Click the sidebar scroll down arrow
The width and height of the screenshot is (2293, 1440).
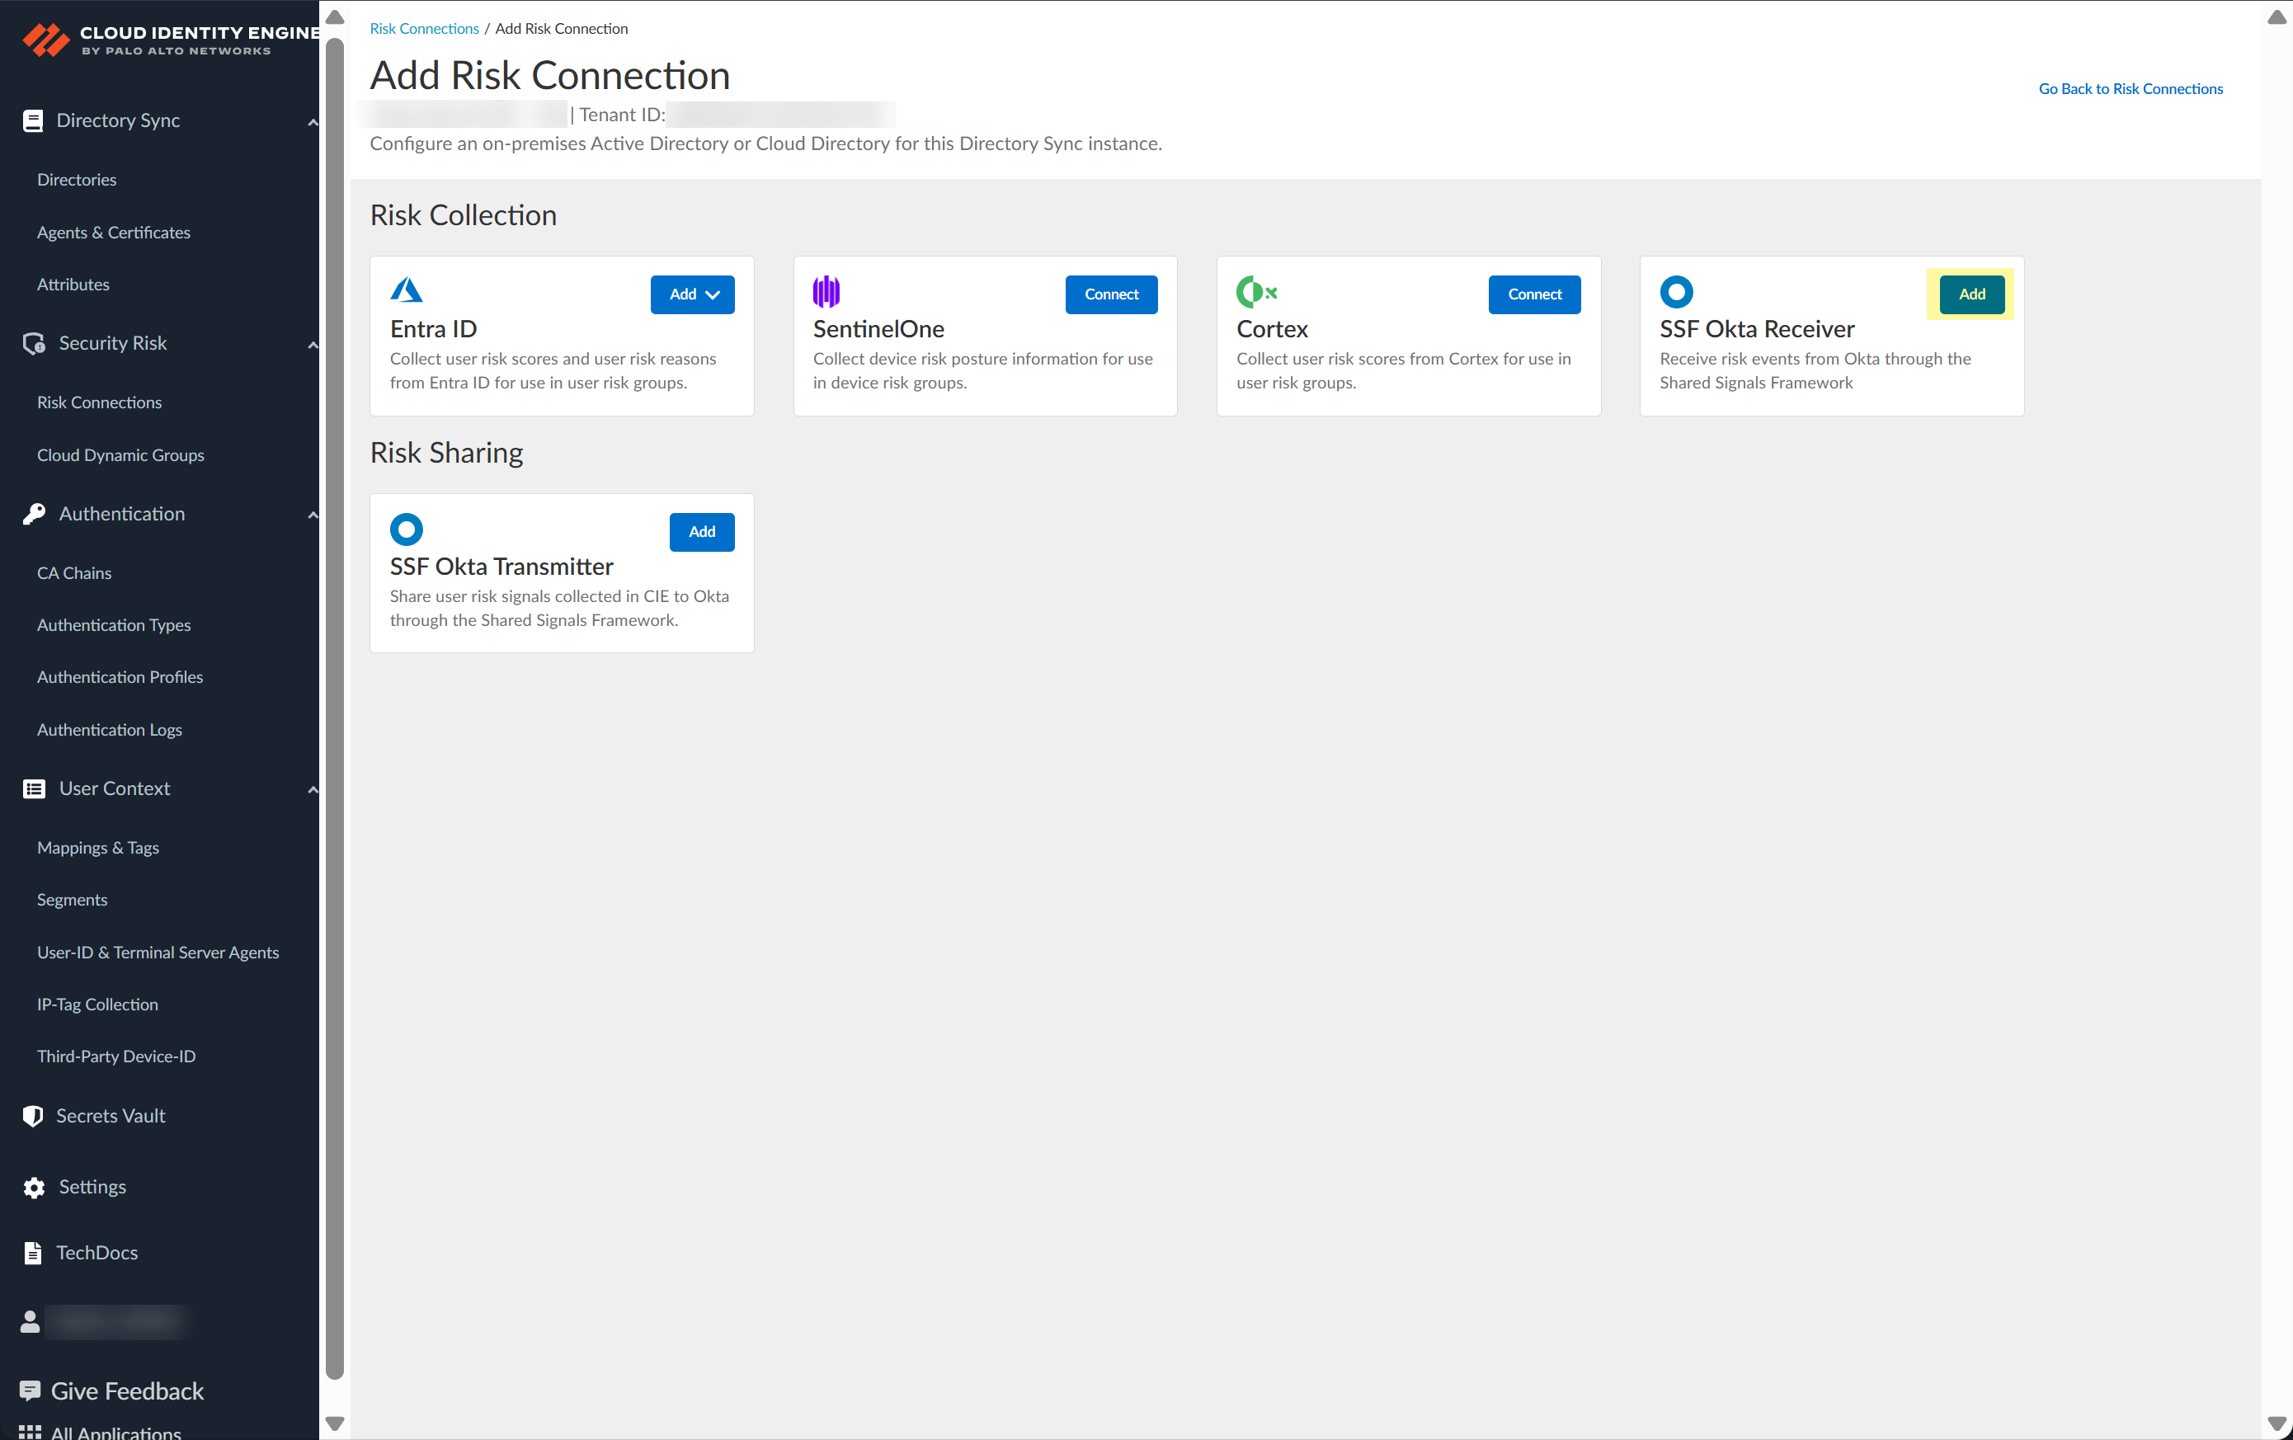(x=334, y=1424)
